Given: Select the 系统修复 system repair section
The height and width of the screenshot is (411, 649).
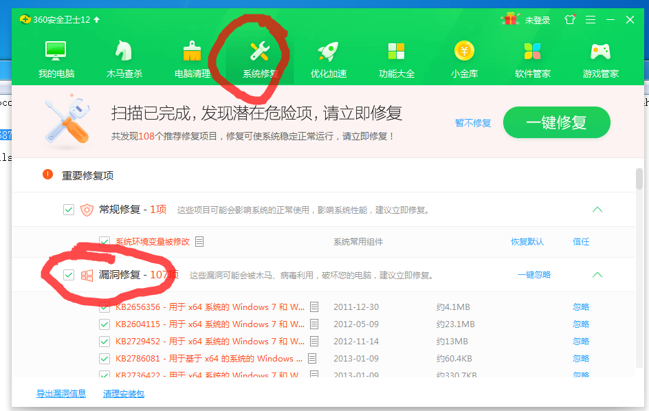Looking at the screenshot, I should [x=260, y=59].
